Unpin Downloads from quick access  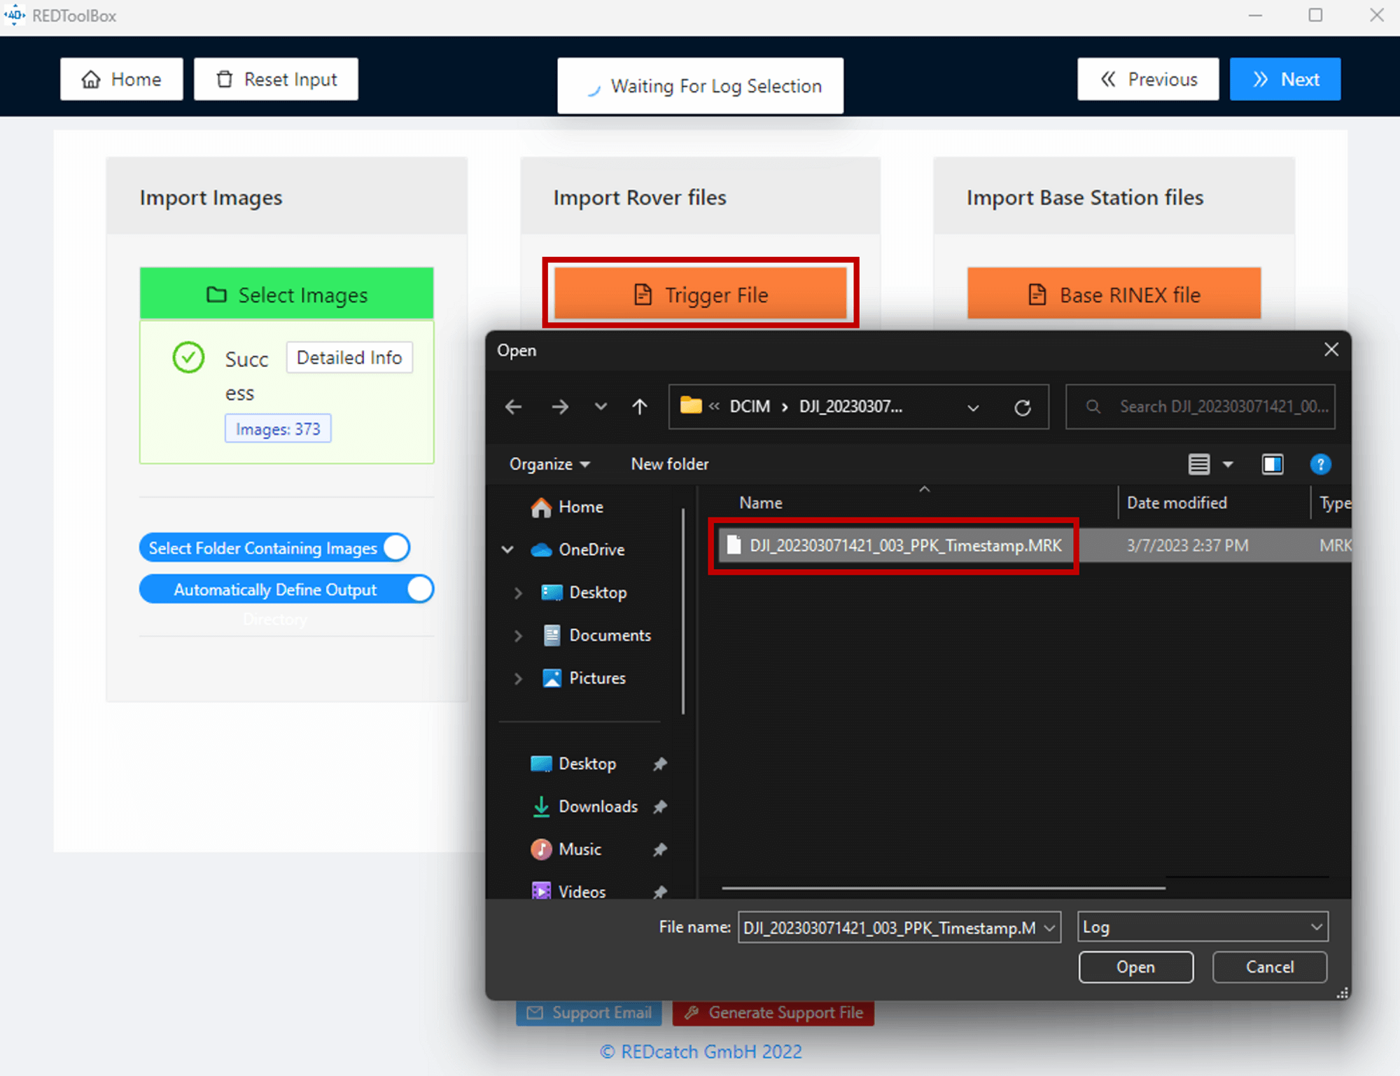pyautogui.click(x=659, y=806)
